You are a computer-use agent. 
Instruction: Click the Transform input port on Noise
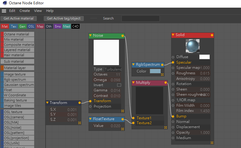tap(90, 101)
